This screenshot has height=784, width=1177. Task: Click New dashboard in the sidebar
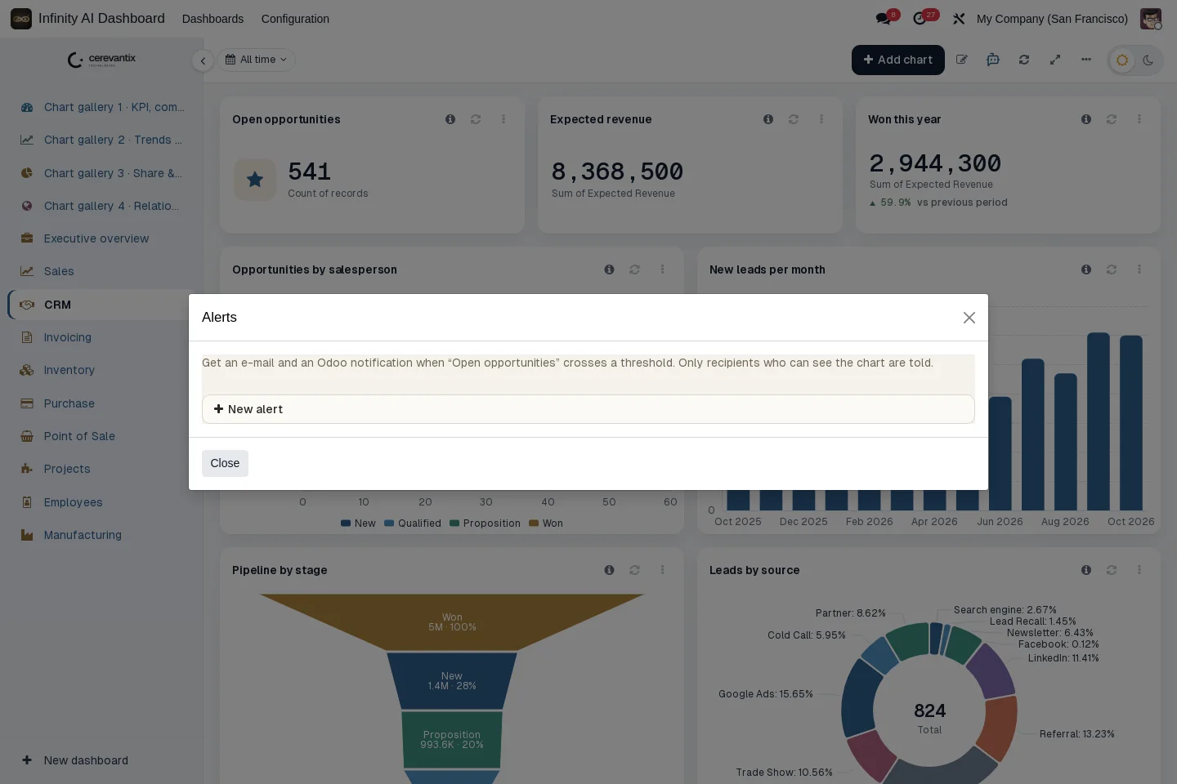click(102, 760)
